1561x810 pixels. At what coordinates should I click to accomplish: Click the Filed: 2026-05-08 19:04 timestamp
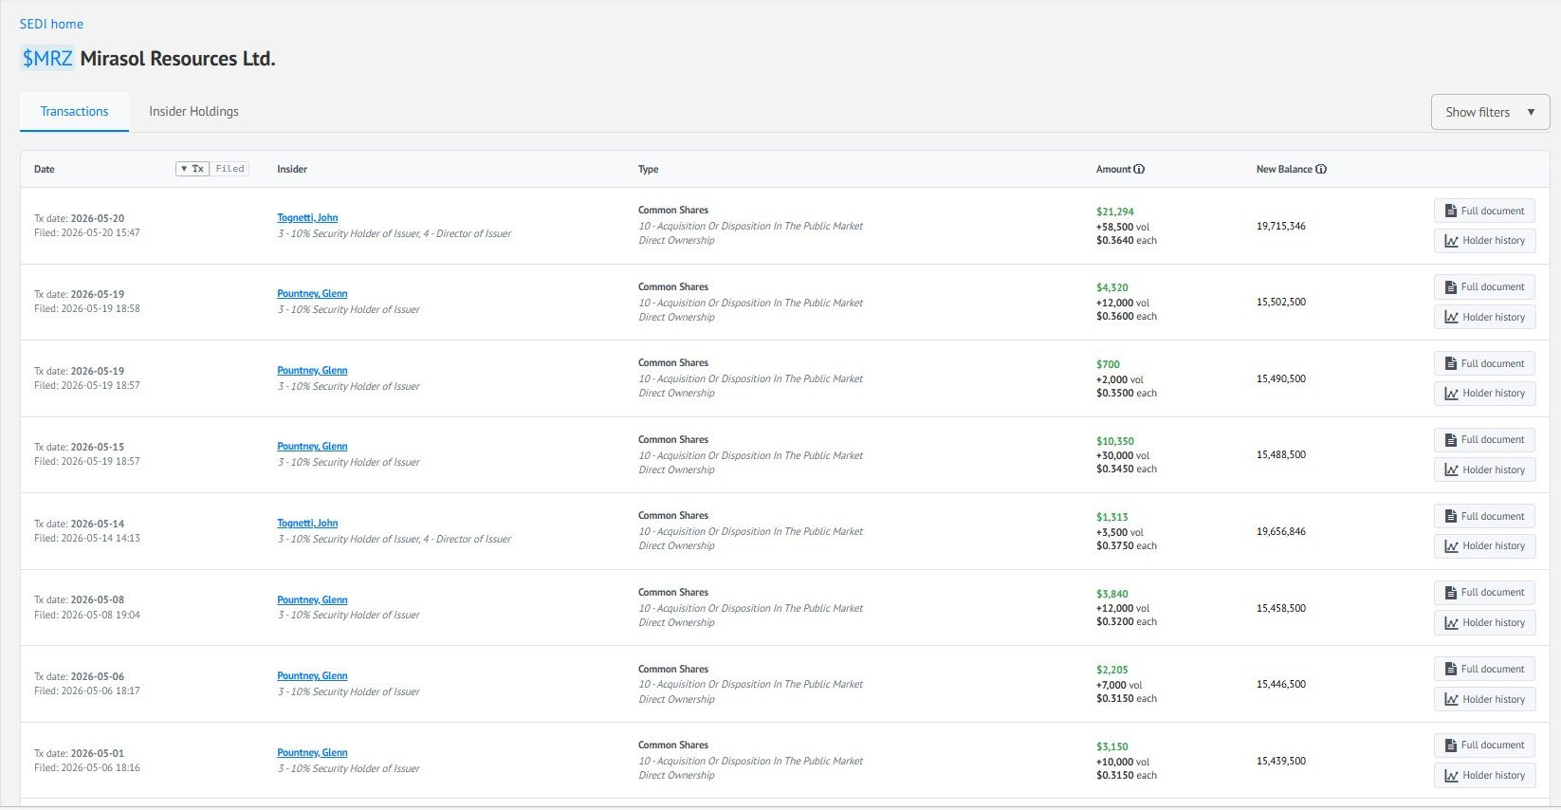[87, 615]
